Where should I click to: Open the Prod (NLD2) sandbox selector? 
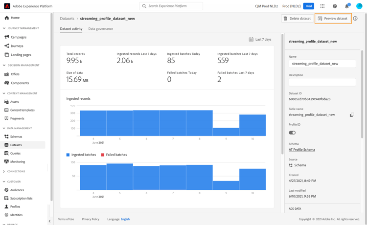[x=292, y=6]
